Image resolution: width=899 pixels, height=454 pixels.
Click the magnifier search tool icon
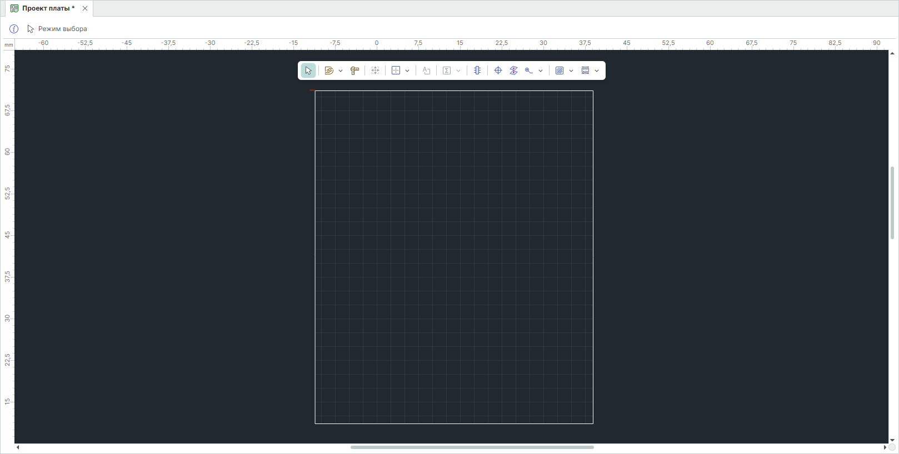click(528, 70)
